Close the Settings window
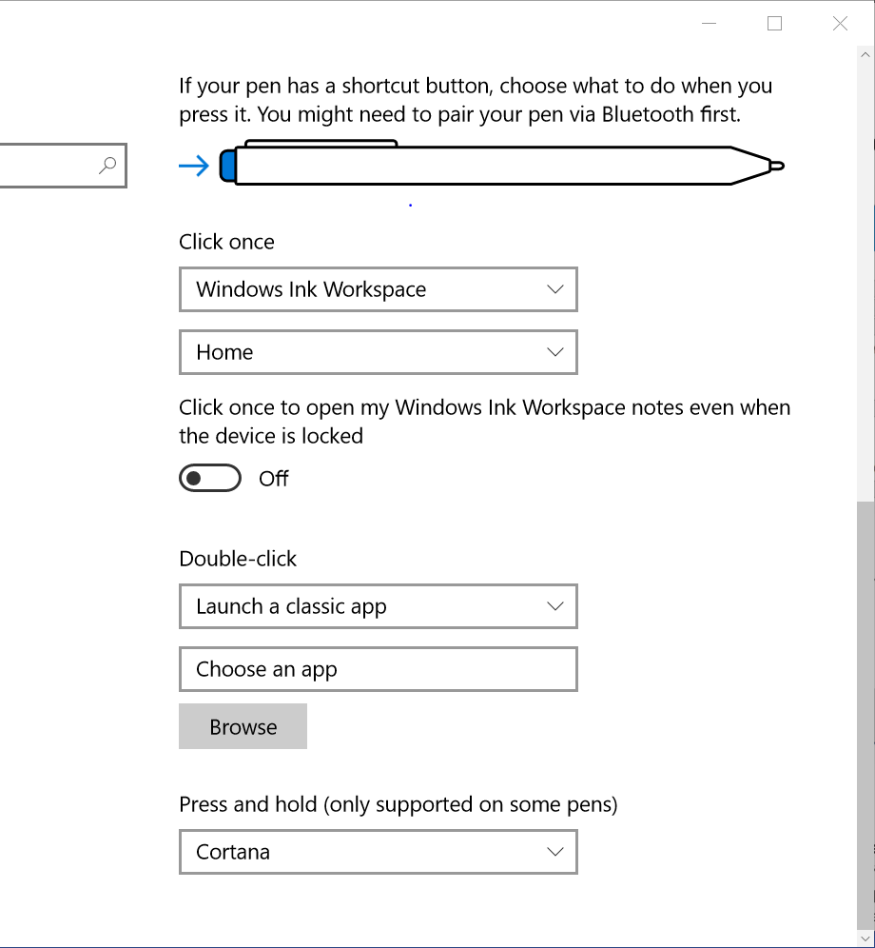The height and width of the screenshot is (948, 875). (x=840, y=24)
